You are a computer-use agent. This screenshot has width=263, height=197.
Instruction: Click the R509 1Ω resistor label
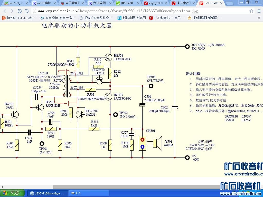103,145
